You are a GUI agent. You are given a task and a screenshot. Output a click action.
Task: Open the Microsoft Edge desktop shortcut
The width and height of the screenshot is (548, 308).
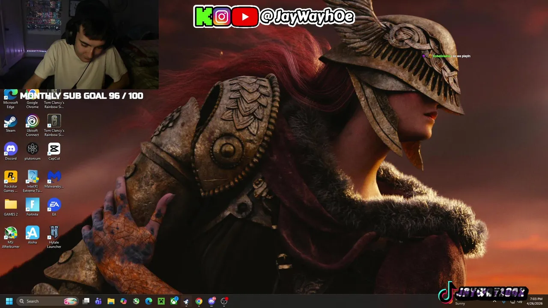point(11,99)
